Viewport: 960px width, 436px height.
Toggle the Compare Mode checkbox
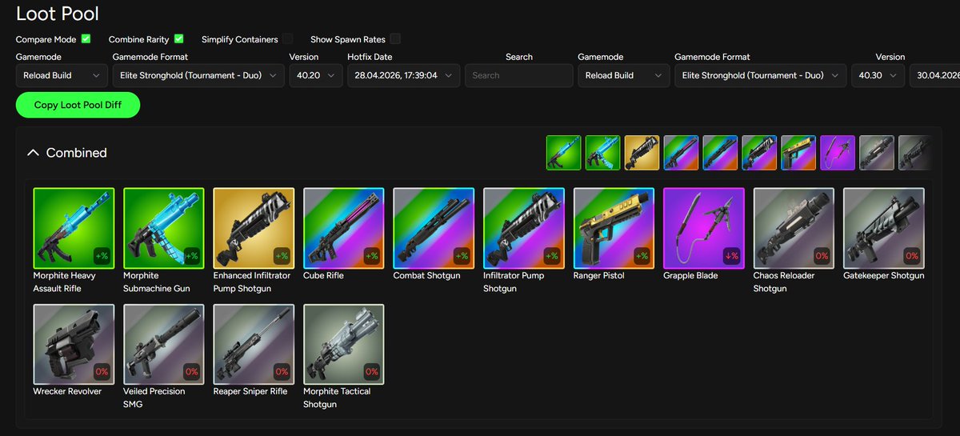(x=86, y=38)
